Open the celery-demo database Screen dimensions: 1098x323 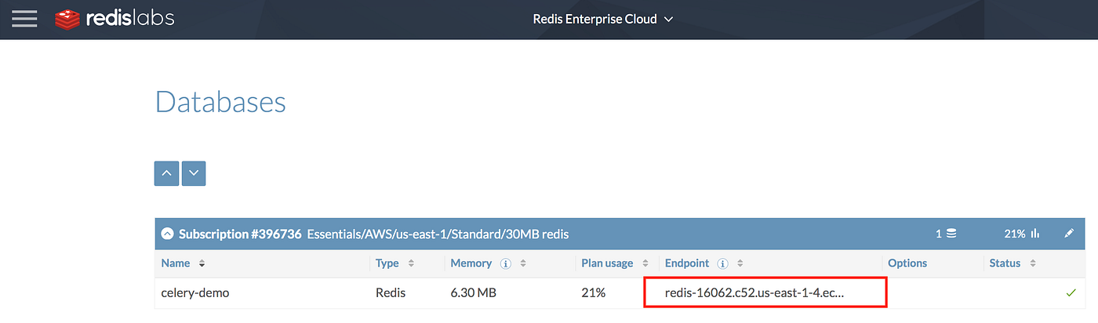click(195, 293)
